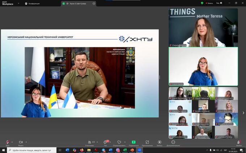246x153 pixels.
Task: Show next page of participant thumbnails
Action: click(243, 113)
